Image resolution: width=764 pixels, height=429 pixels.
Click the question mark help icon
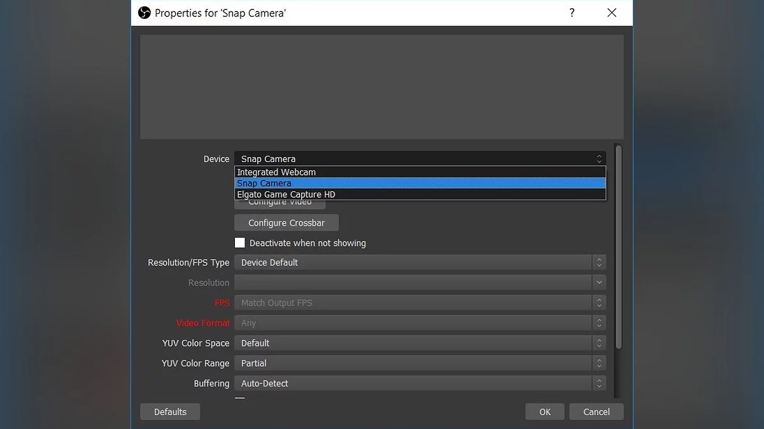[x=572, y=13]
